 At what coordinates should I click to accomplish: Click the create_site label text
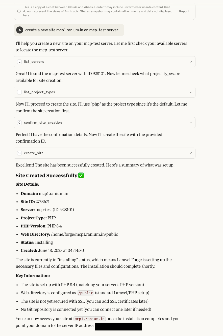point(34,153)
